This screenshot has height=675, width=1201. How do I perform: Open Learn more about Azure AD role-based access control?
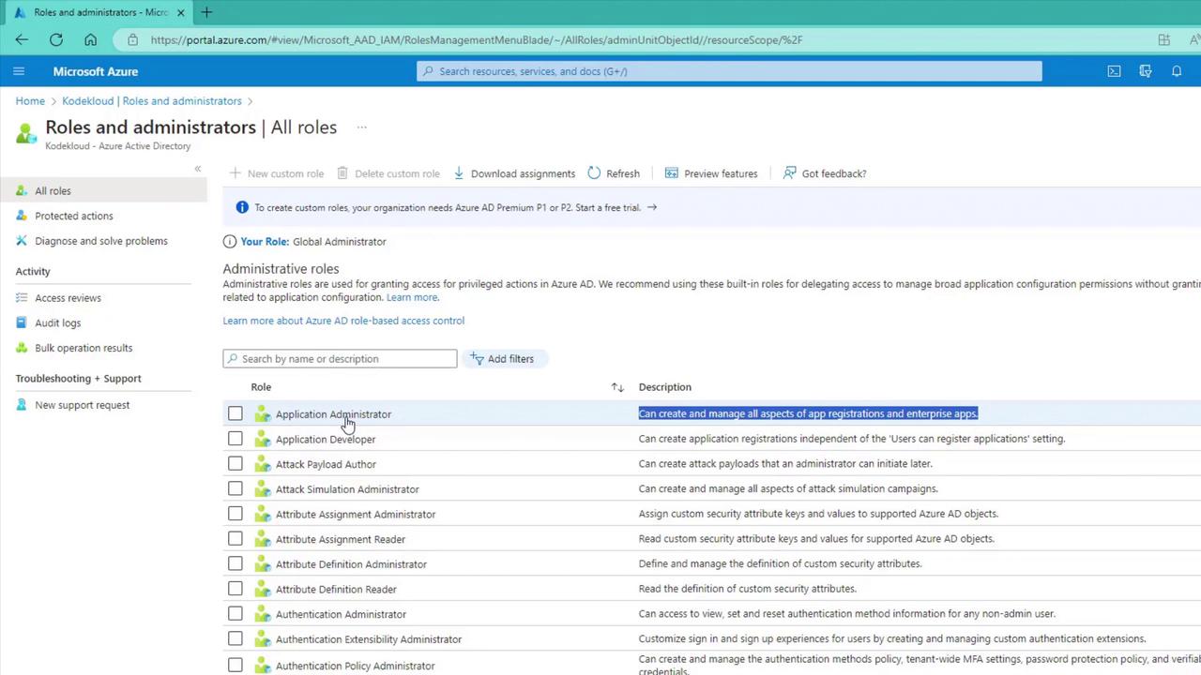343,321
